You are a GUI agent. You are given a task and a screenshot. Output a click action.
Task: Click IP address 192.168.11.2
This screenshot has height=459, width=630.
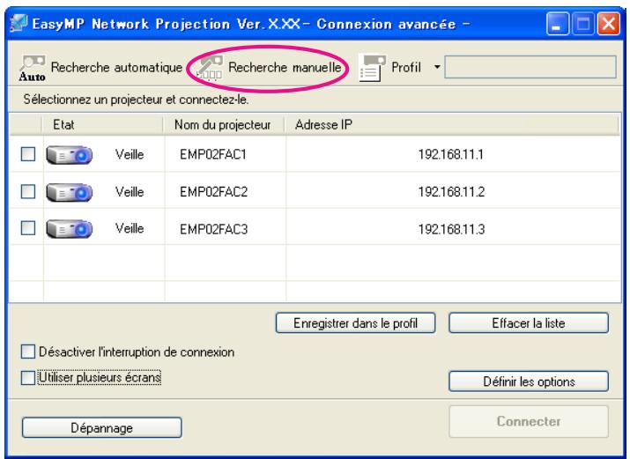451,192
